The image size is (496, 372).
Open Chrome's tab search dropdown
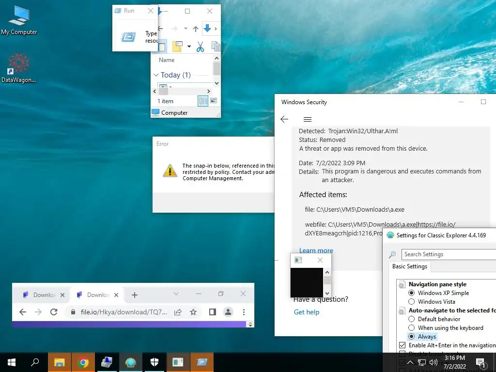[176, 294]
